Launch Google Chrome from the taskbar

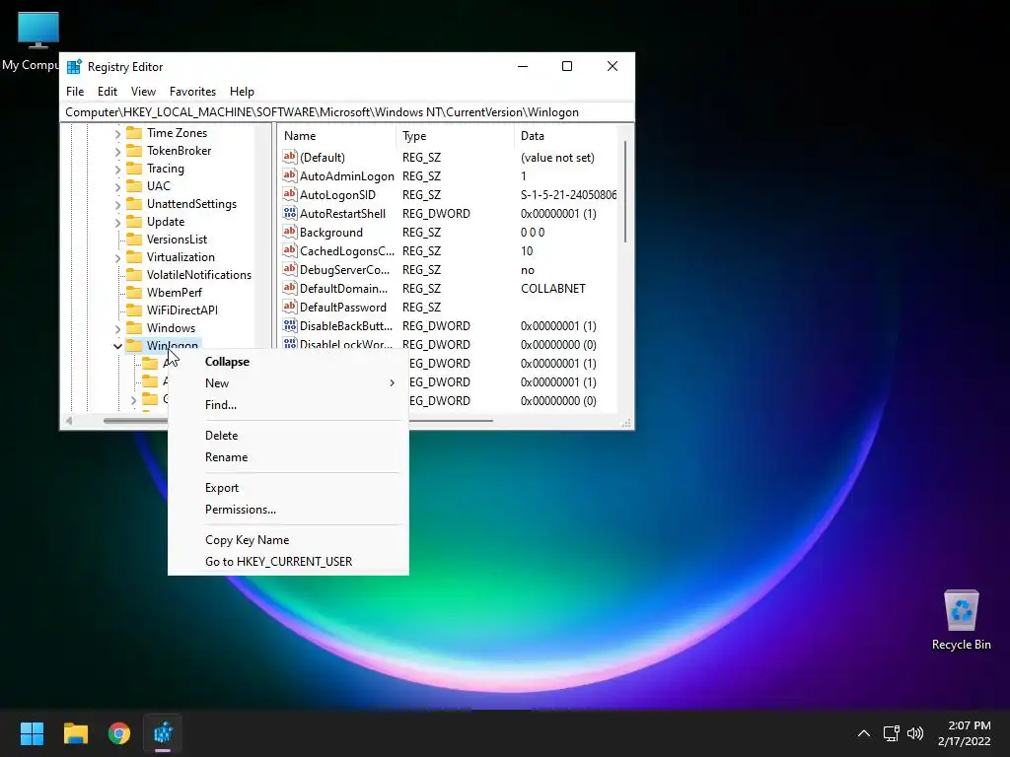coord(119,733)
